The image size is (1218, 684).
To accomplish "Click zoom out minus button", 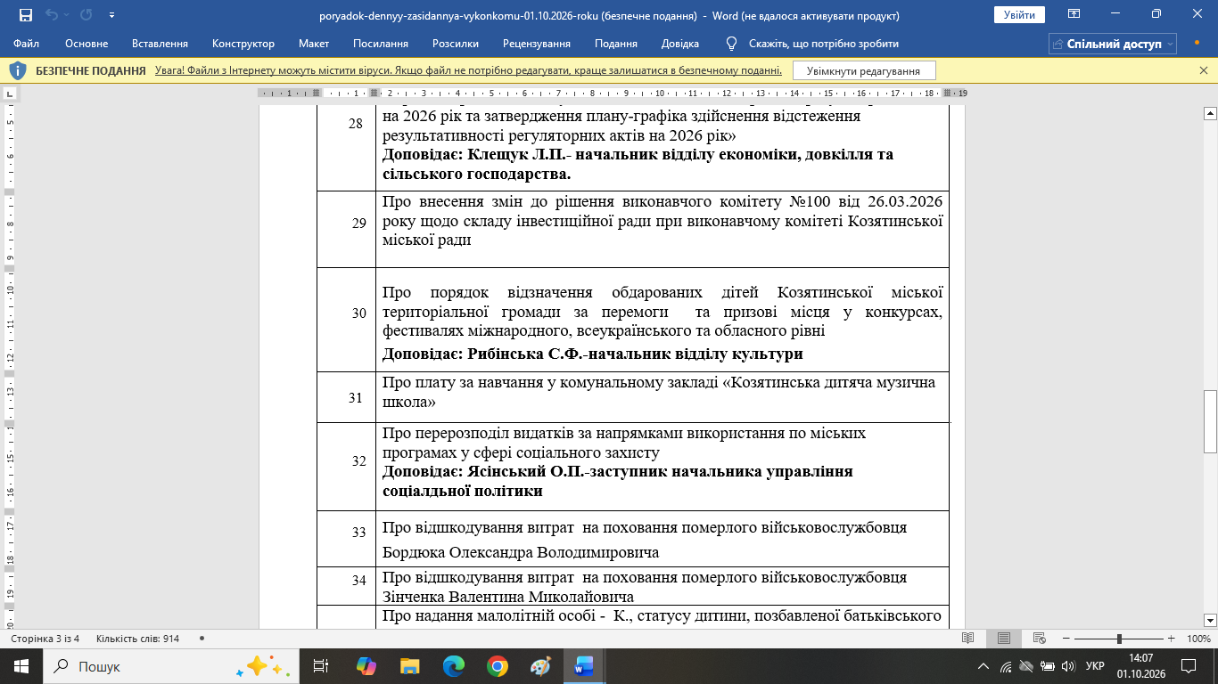I will [x=1066, y=639].
